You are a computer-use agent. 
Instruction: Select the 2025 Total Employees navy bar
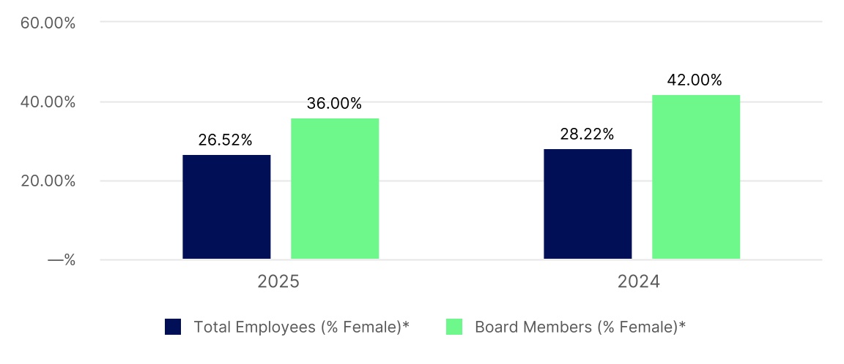pyautogui.click(x=226, y=207)
